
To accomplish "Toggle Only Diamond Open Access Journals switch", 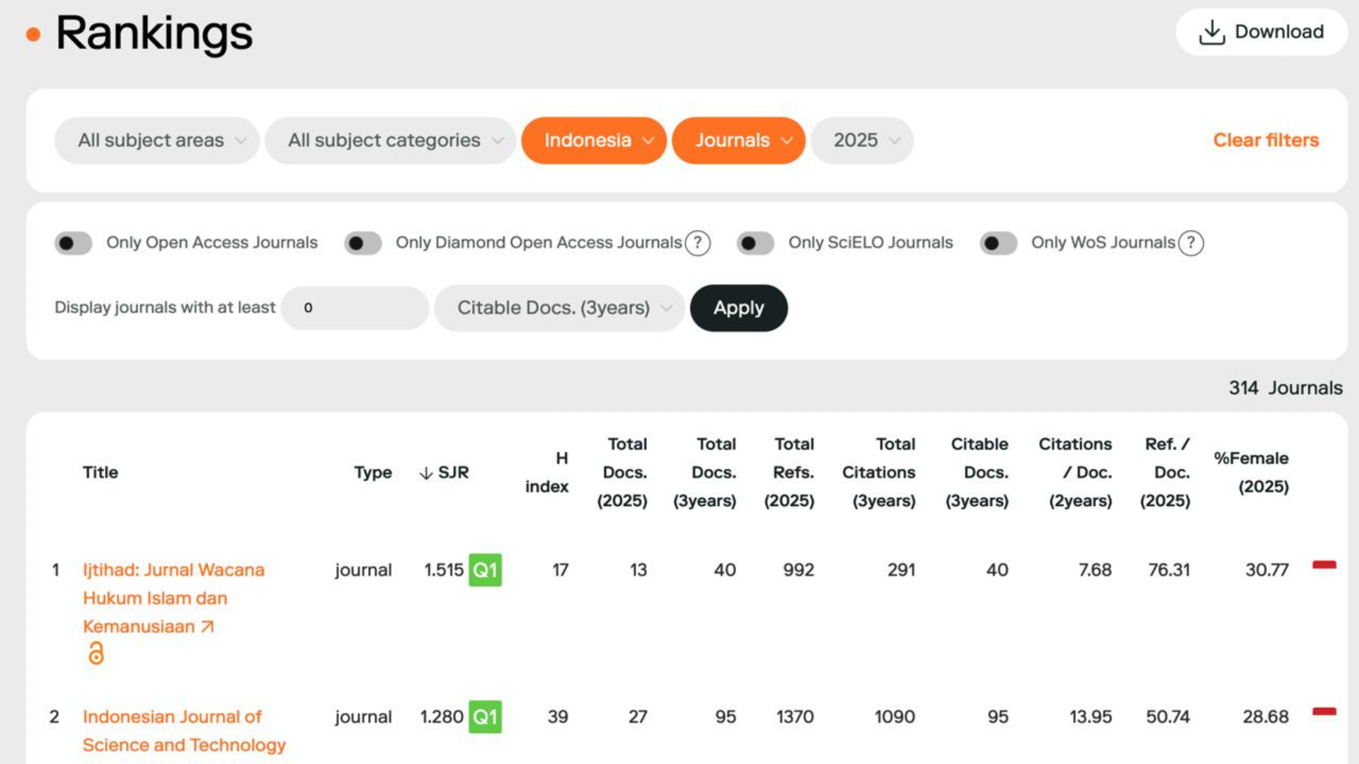I will click(x=363, y=243).
